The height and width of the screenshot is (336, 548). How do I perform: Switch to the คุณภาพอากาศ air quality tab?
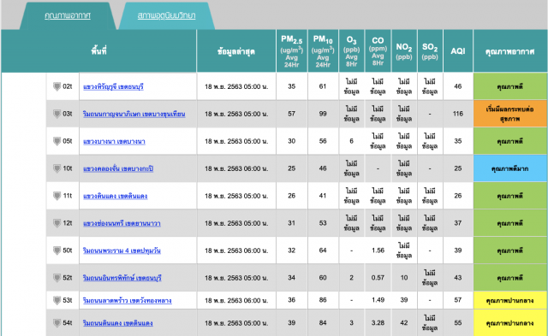pos(68,15)
